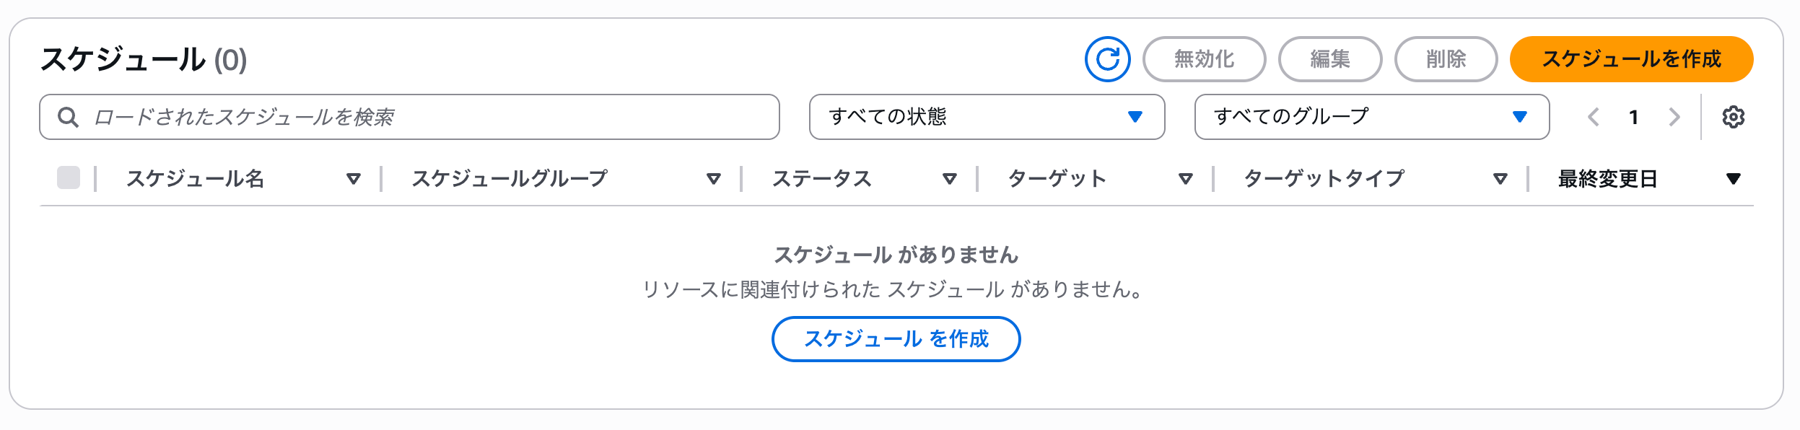
Task: Click the schedule search input field
Action: tap(361, 117)
